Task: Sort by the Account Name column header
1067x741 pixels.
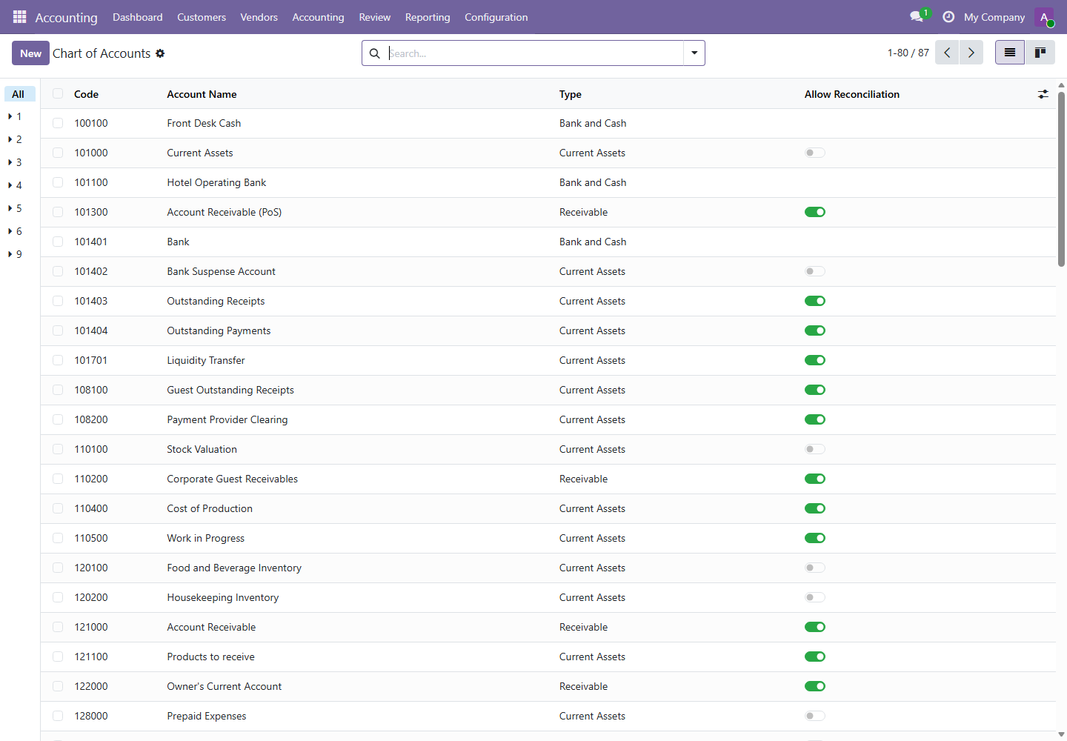Action: 202,94
